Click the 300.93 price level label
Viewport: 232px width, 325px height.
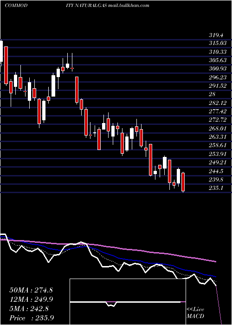coord(218,69)
